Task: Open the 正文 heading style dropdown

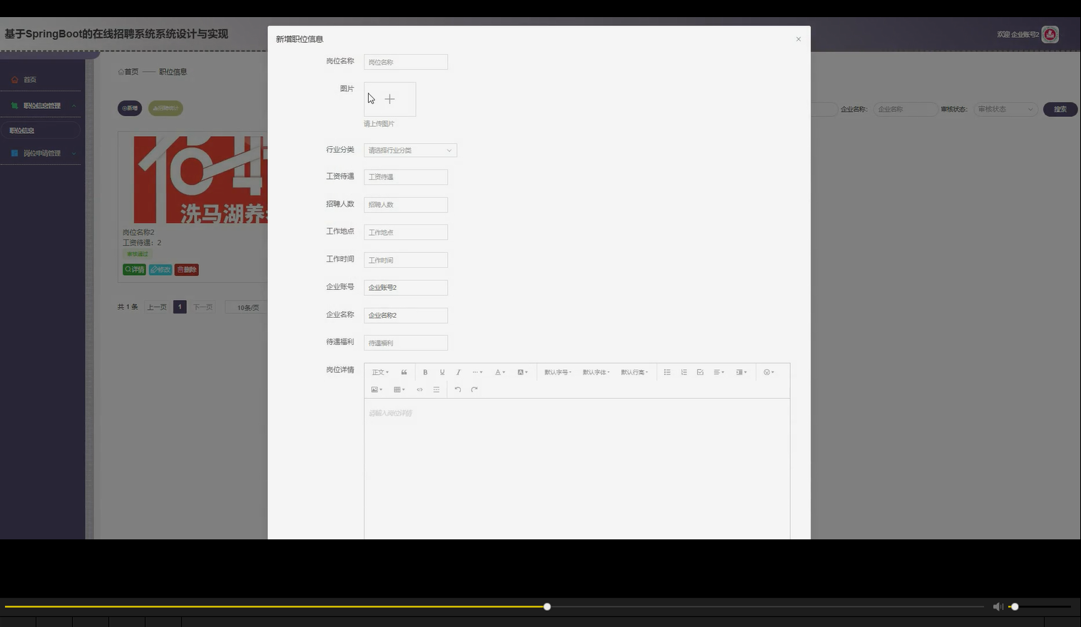Action: (380, 372)
